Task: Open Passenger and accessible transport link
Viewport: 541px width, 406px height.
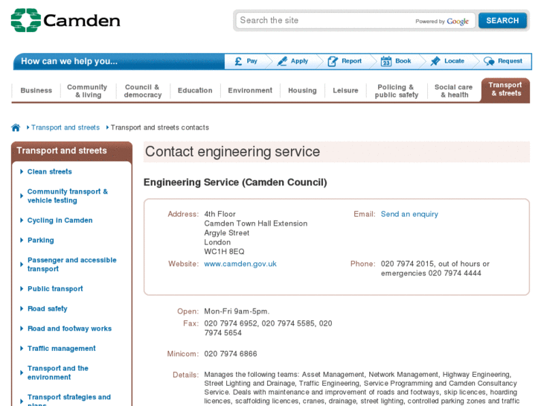Action: pyautogui.click(x=71, y=264)
